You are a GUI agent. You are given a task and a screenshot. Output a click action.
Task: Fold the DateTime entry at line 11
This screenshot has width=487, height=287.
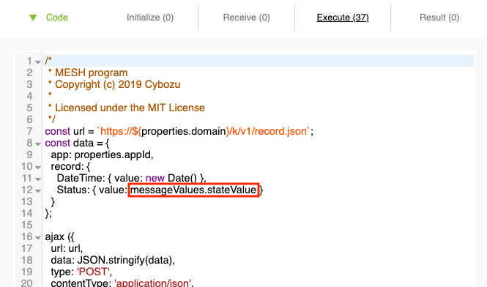point(38,179)
